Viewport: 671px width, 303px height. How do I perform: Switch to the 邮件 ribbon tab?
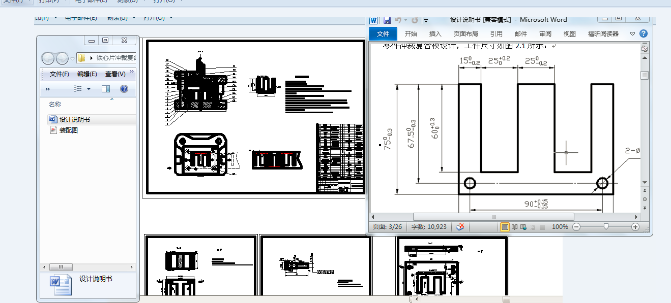pos(521,34)
